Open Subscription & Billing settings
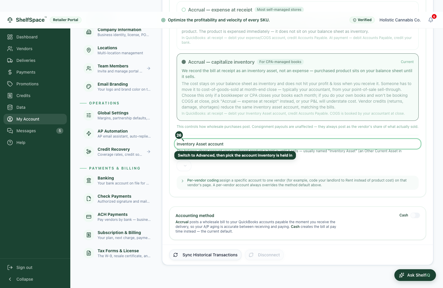443x288 pixels. (x=117, y=235)
